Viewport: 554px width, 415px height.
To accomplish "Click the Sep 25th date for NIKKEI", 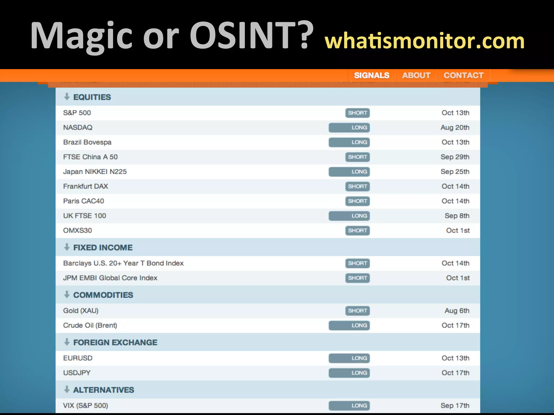I will click(x=455, y=172).
